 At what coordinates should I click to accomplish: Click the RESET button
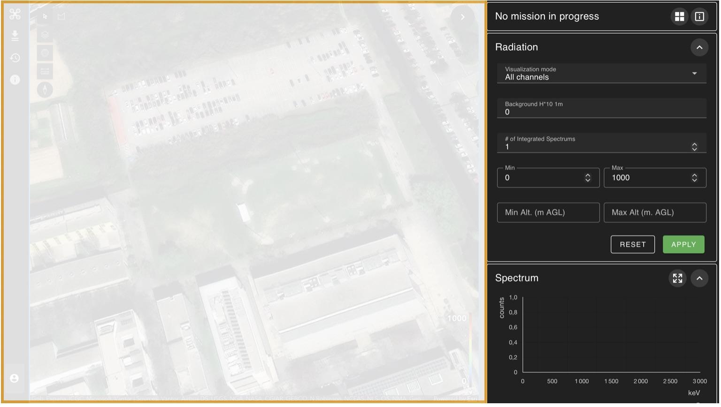pos(632,244)
